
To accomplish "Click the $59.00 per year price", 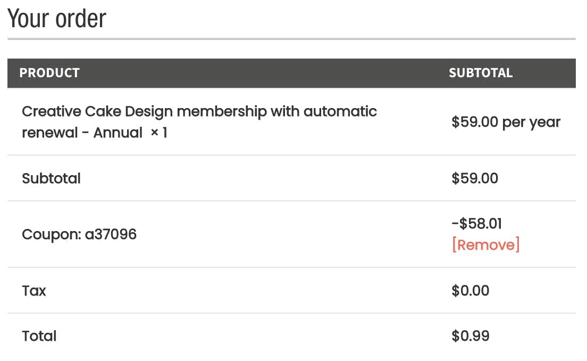I will coord(506,122).
